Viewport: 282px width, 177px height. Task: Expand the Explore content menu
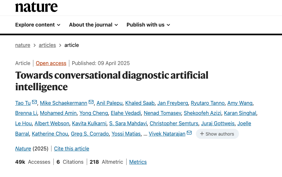point(38,25)
